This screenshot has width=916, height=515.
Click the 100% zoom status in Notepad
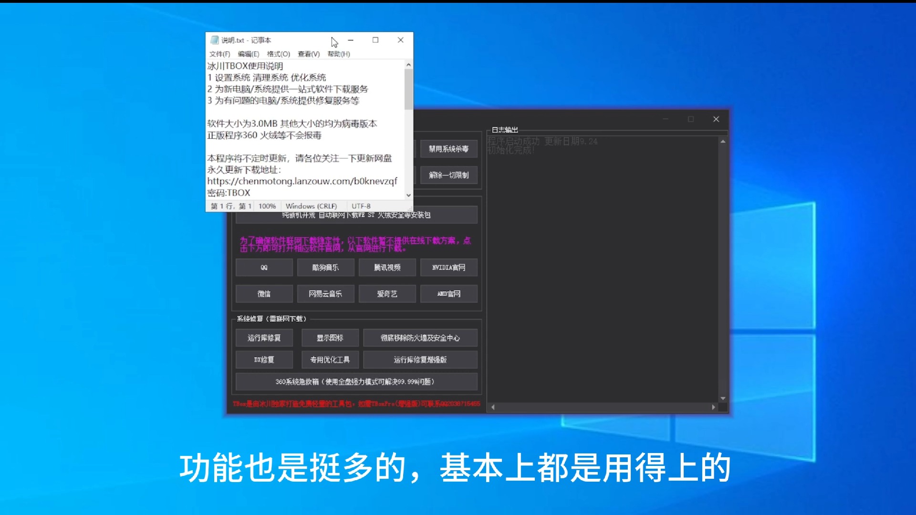pos(267,206)
